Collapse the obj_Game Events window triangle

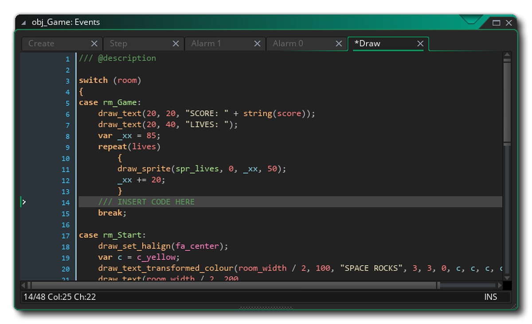pyautogui.click(x=23, y=22)
